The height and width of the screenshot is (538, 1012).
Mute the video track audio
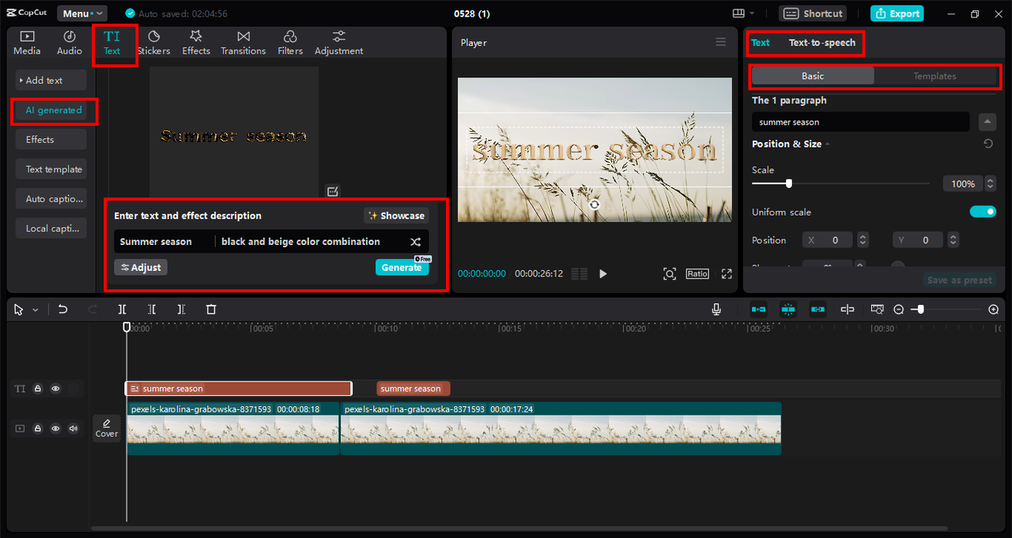[74, 428]
